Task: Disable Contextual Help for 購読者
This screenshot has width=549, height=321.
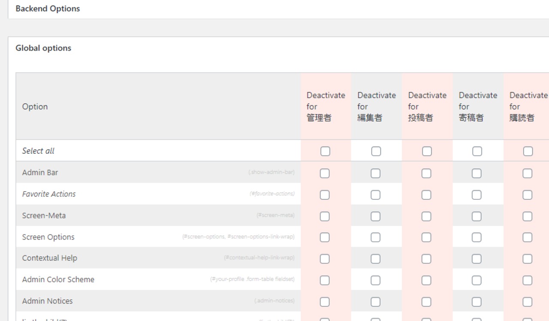Action: (x=527, y=259)
